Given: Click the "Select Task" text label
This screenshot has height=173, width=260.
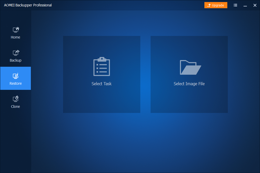Looking at the screenshot, I should tap(102, 84).
